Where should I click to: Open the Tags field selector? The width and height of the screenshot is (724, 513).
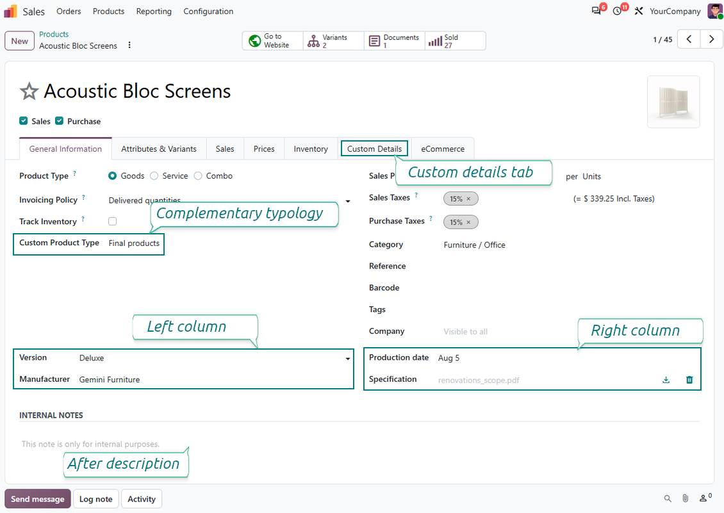click(x=572, y=310)
